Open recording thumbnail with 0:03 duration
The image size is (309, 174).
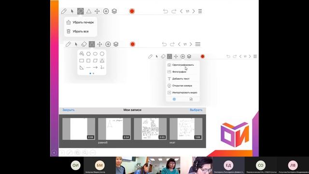click(x=150, y=129)
